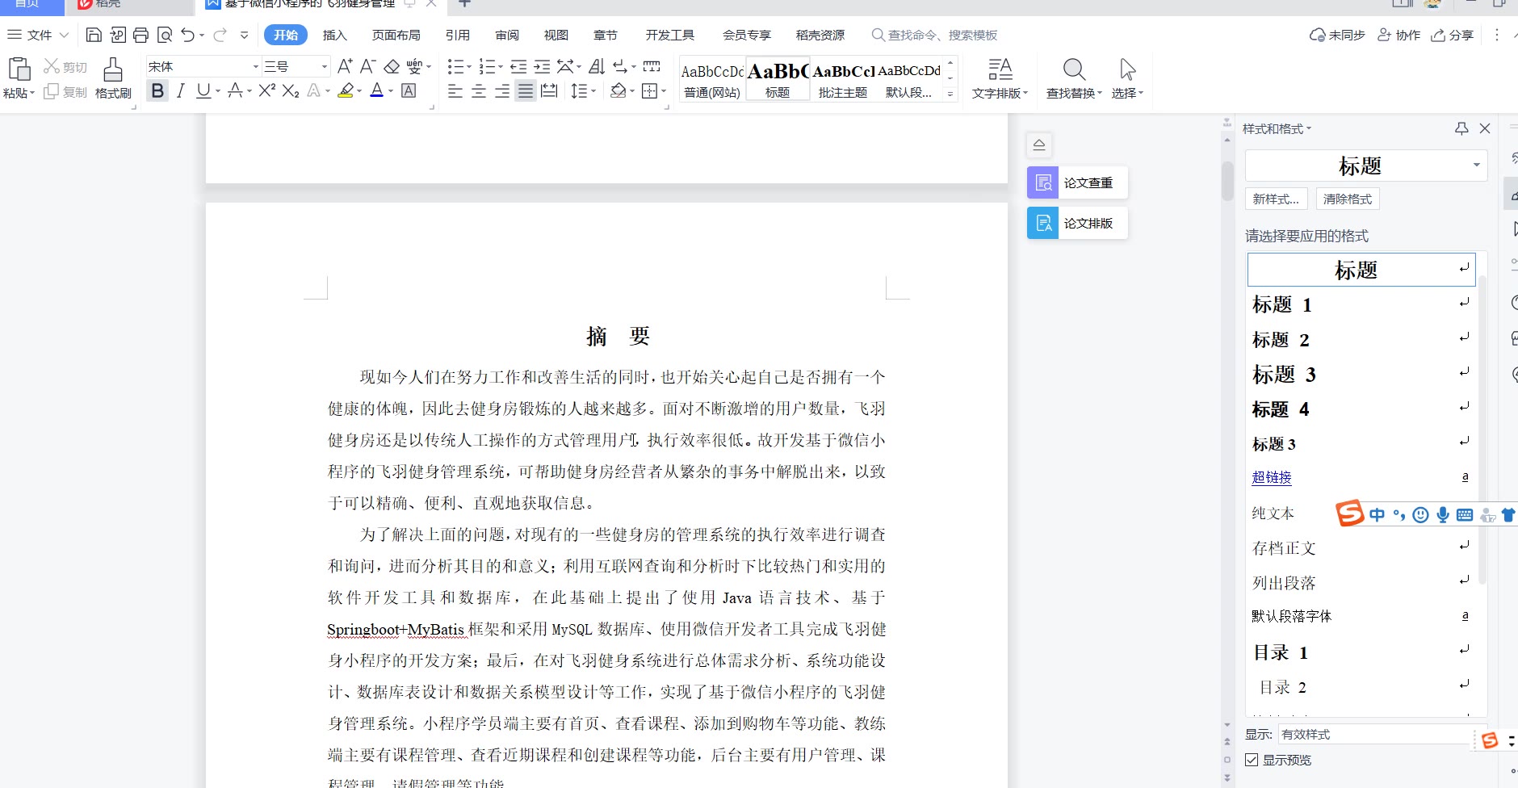Image resolution: width=1518 pixels, height=788 pixels.
Task: Open the font size 三号 dropdown
Action: click(325, 66)
